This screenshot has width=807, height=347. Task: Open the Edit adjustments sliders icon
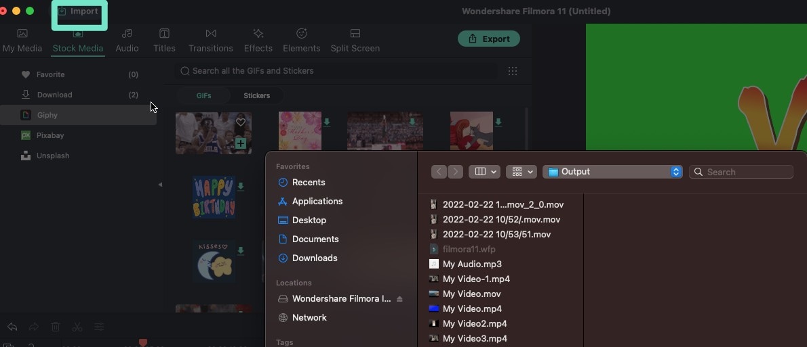coord(99,327)
